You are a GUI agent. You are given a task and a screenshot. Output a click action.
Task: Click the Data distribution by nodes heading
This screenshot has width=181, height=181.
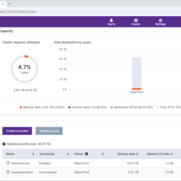[73, 42]
